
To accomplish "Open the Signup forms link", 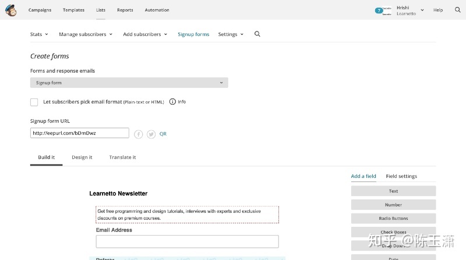I will point(193,34).
